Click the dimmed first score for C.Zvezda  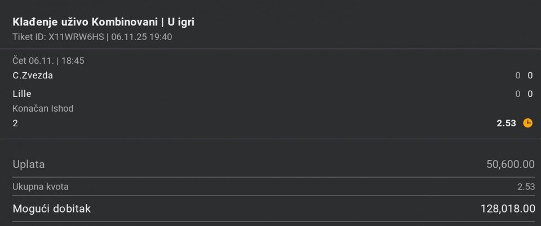pos(517,76)
